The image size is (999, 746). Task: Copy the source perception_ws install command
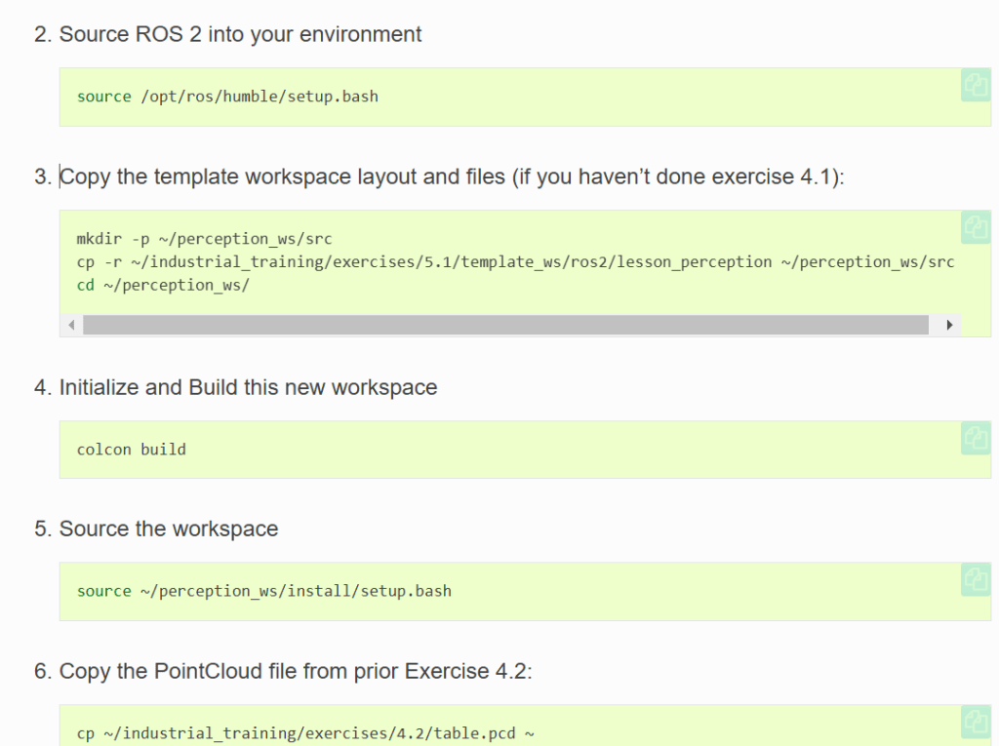[975, 580]
